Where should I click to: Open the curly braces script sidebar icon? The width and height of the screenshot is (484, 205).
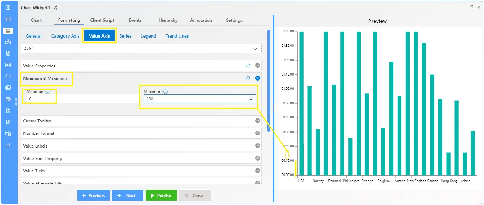8,76
